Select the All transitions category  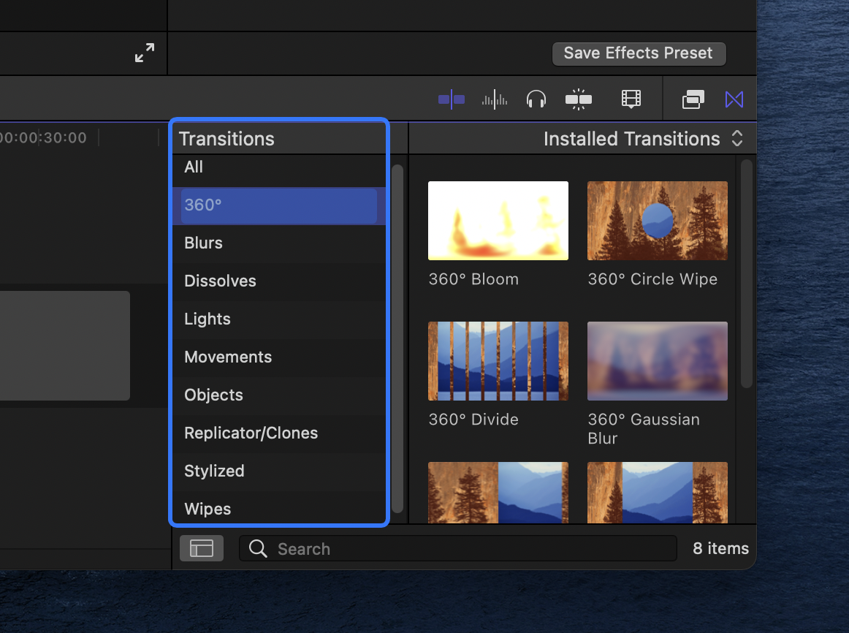point(279,167)
